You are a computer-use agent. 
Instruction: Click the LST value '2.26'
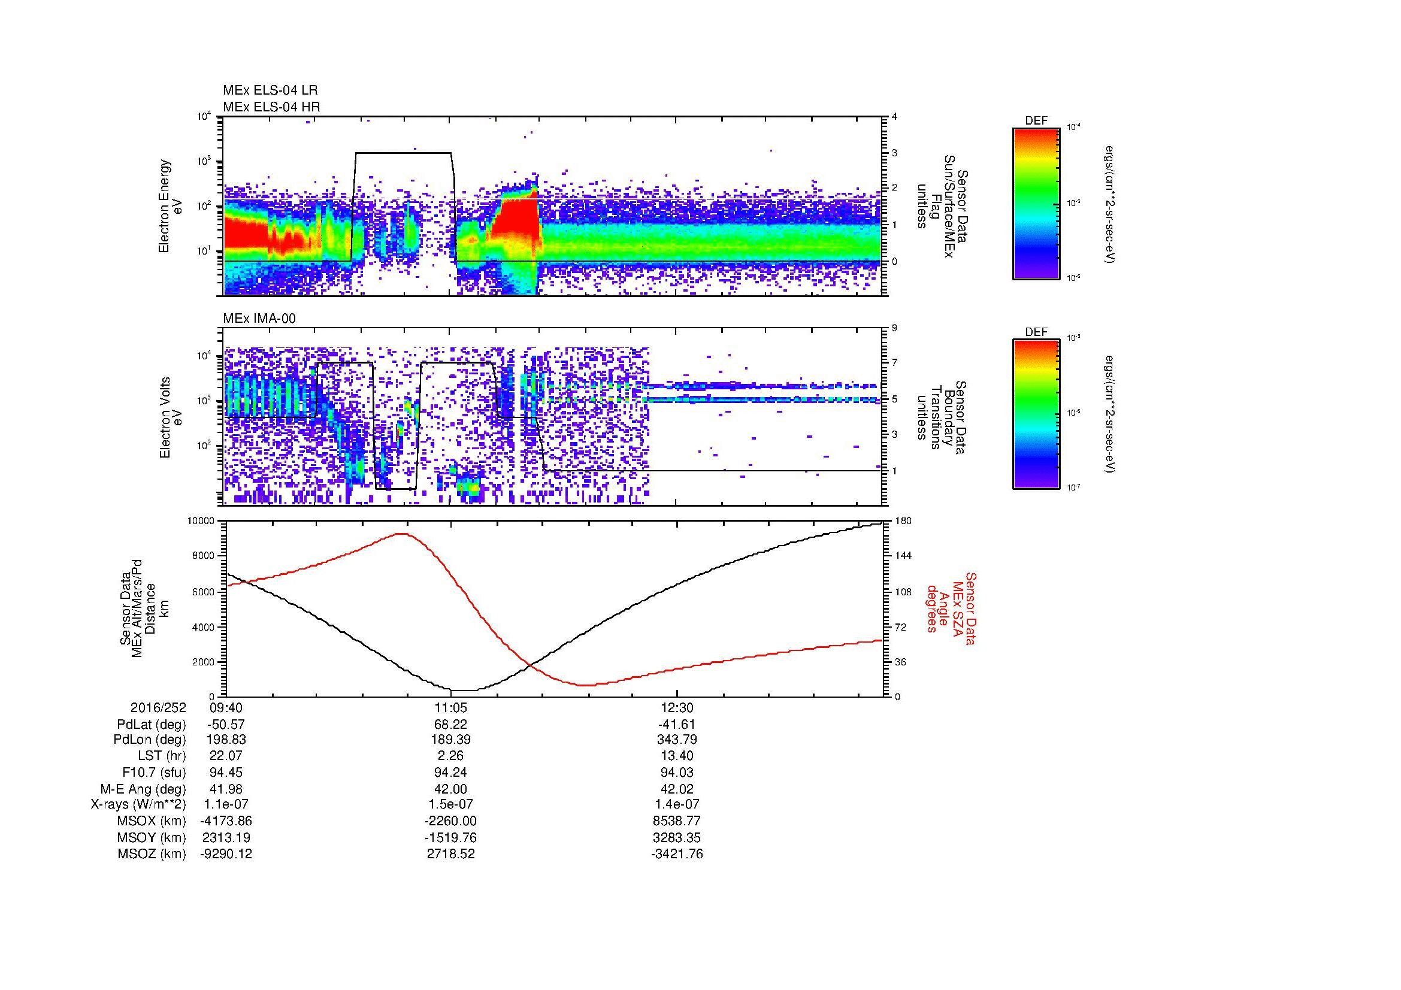(451, 756)
